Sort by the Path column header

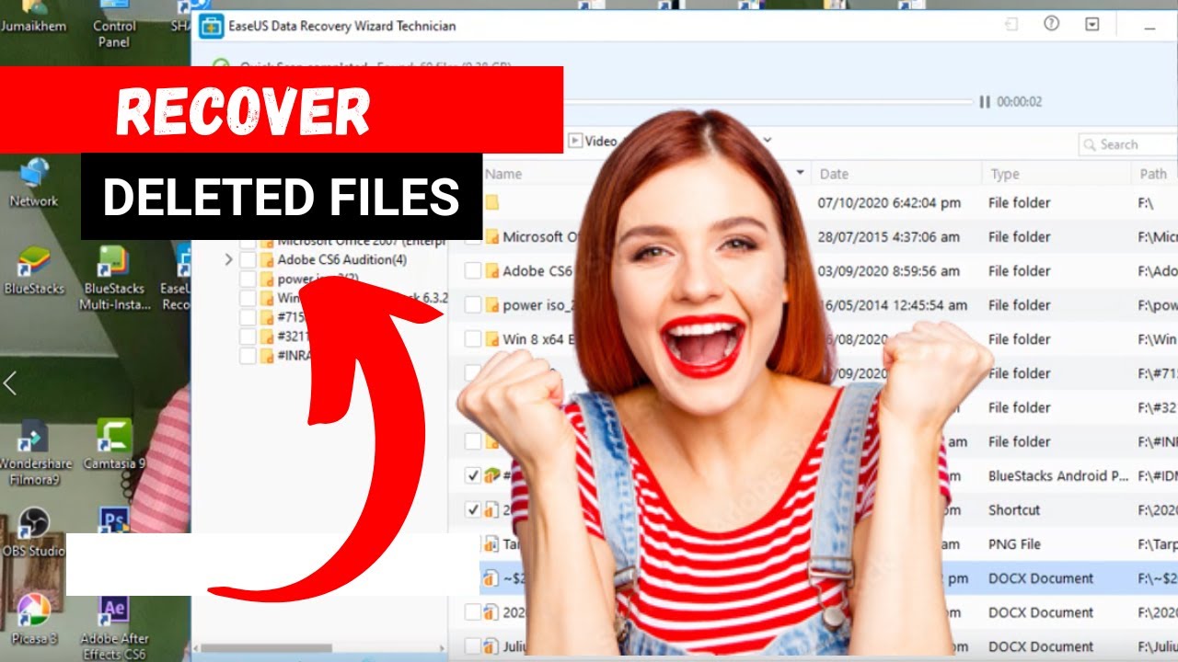point(1153,174)
